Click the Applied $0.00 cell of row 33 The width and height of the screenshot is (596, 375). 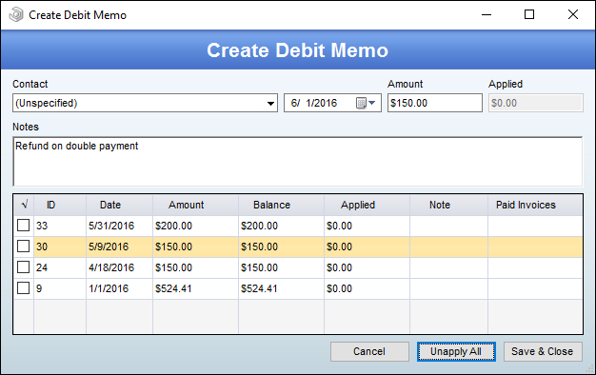tap(368, 227)
